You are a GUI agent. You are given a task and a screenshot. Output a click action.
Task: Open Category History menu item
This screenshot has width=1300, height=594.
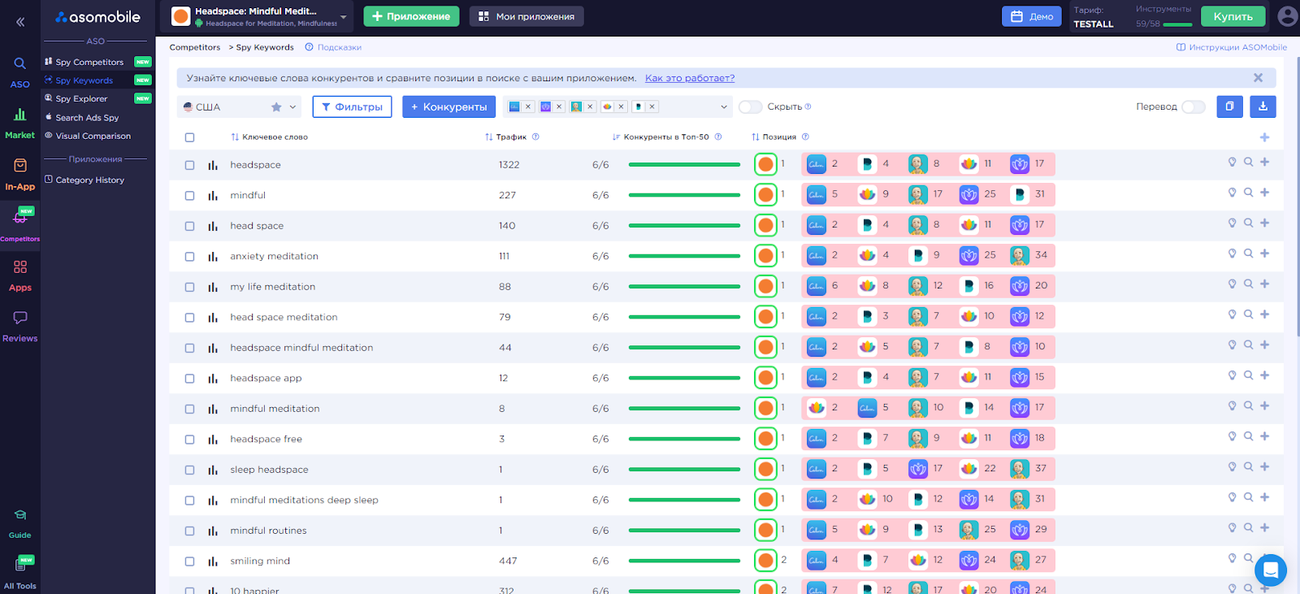tap(89, 180)
